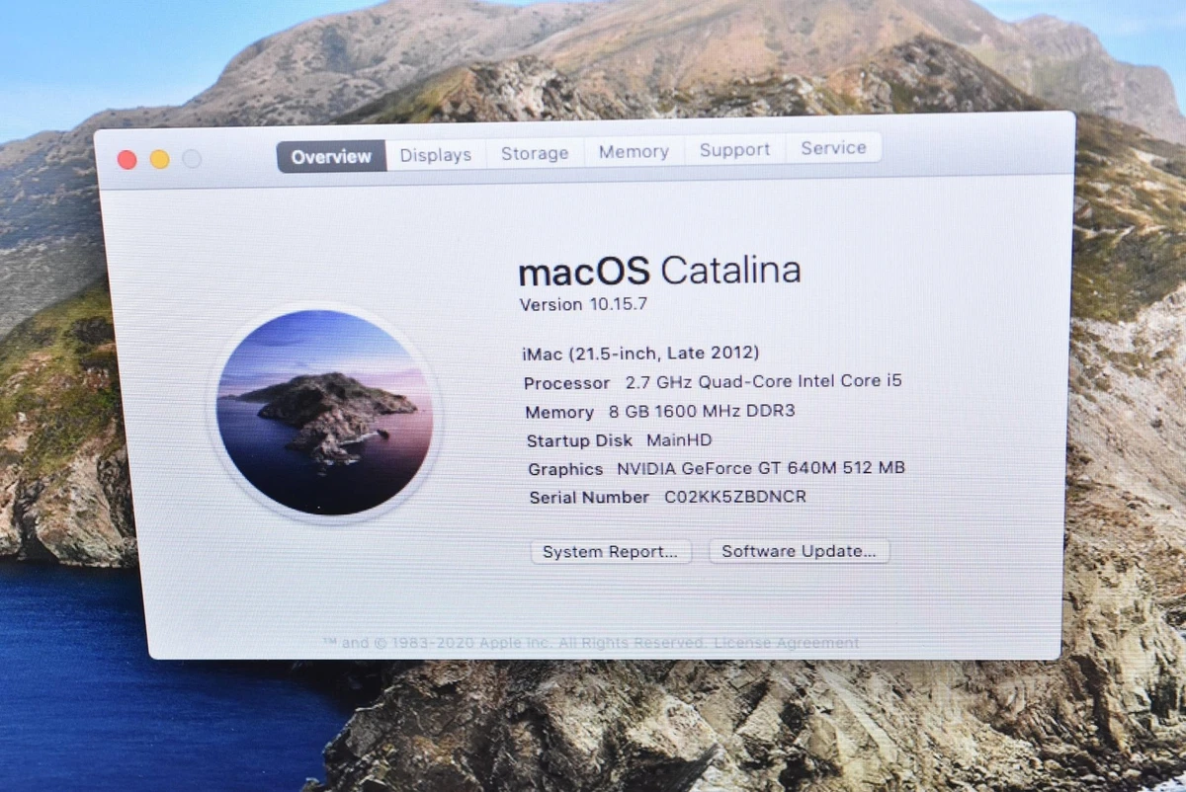Open the Storage tab
The width and height of the screenshot is (1186, 792).
pyautogui.click(x=535, y=153)
